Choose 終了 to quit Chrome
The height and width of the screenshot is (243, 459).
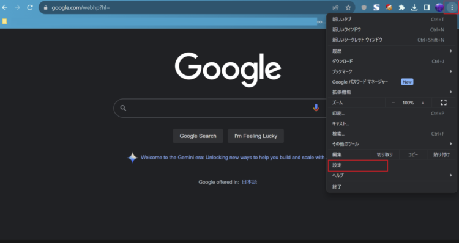click(x=392, y=187)
